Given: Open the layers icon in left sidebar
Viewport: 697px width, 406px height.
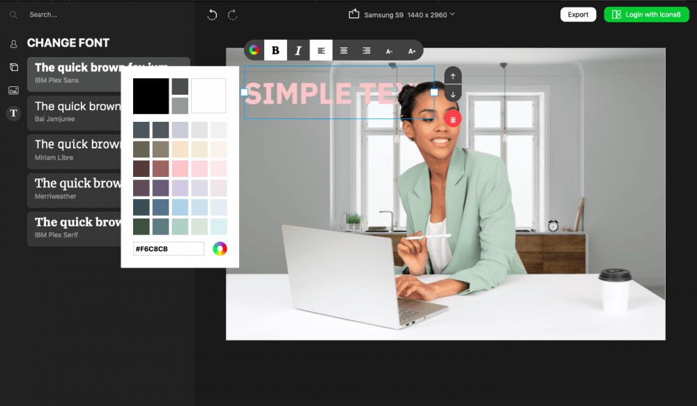Looking at the screenshot, I should pos(13,68).
